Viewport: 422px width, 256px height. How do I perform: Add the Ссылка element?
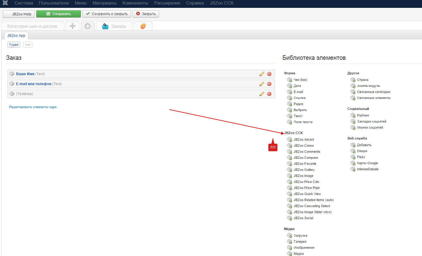click(x=299, y=98)
